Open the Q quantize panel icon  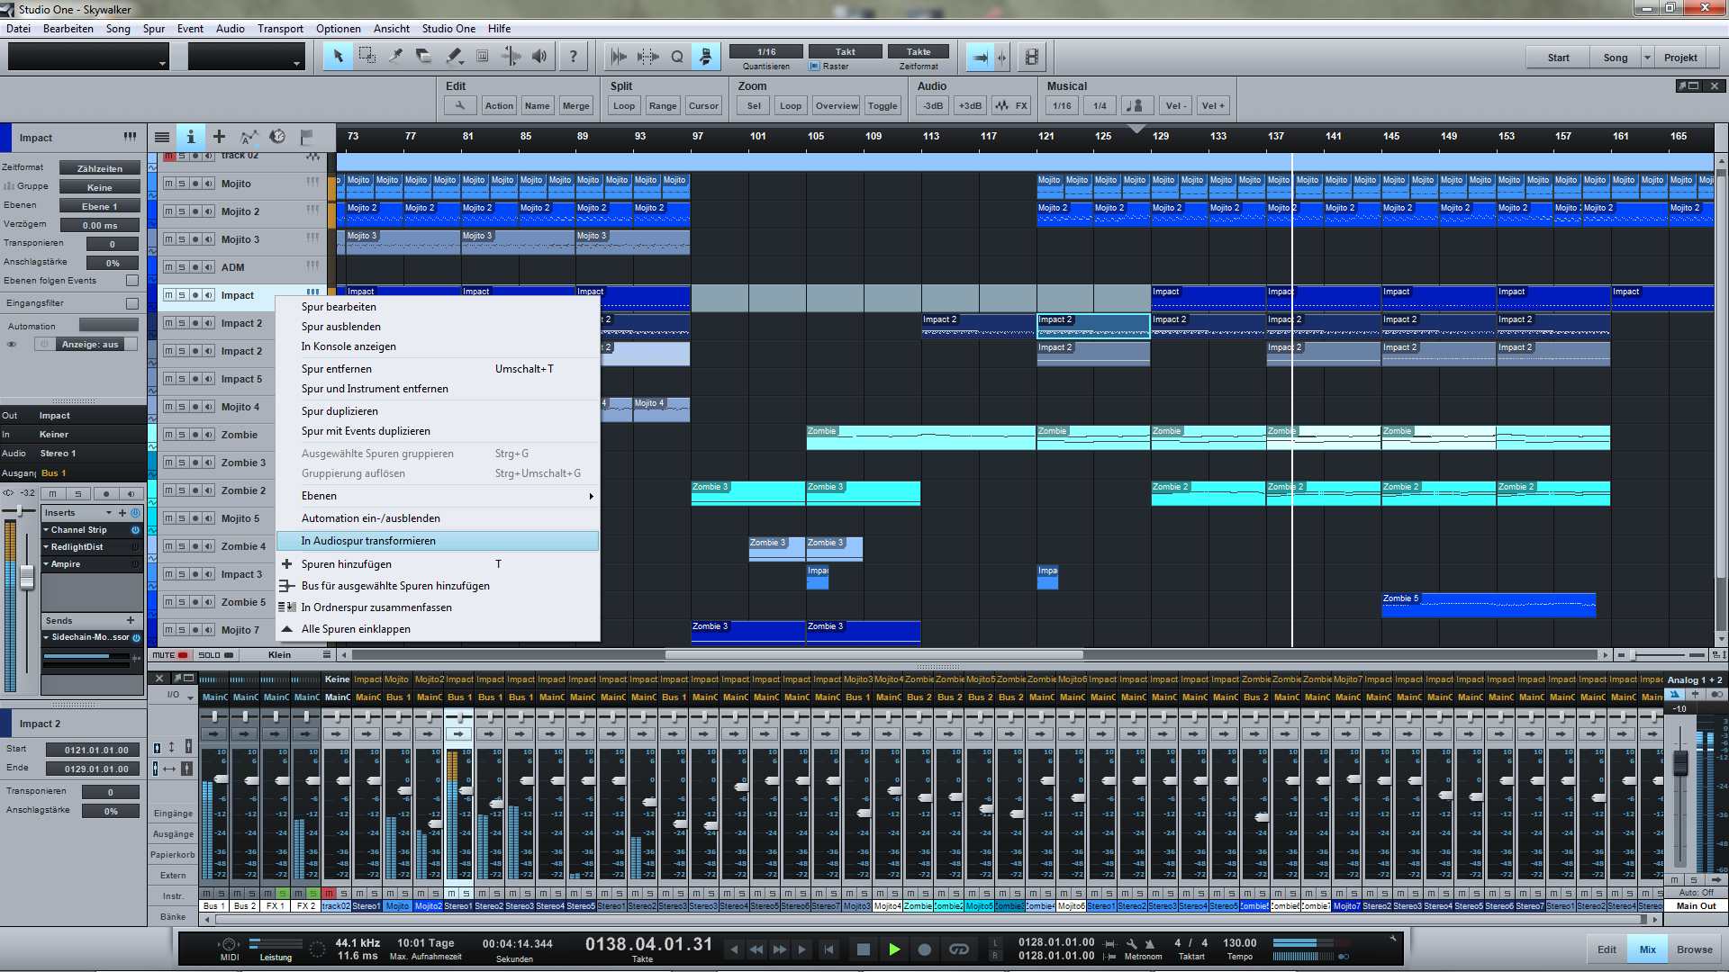click(677, 57)
